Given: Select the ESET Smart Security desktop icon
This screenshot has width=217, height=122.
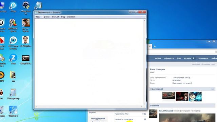Looking at the screenshot, I should 13,43.
